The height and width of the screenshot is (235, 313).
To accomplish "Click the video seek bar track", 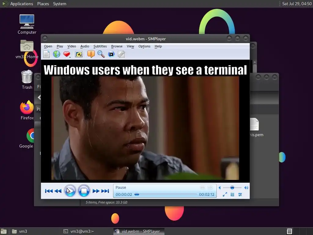I will (x=166, y=194).
